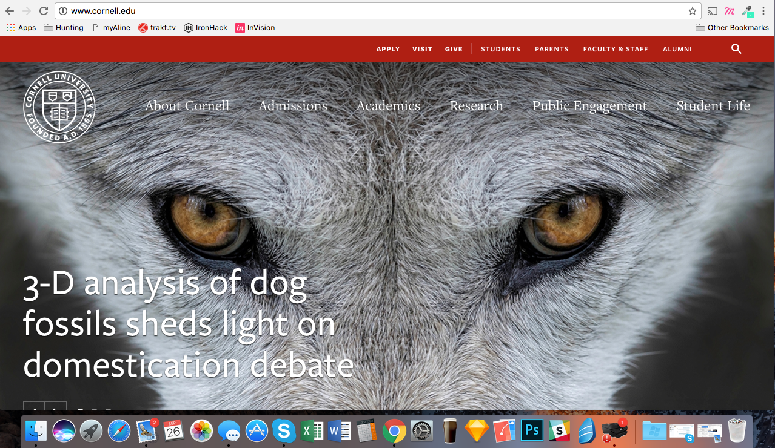Open Messages from the Dock
Screen dimensions: 775x448
(229, 431)
